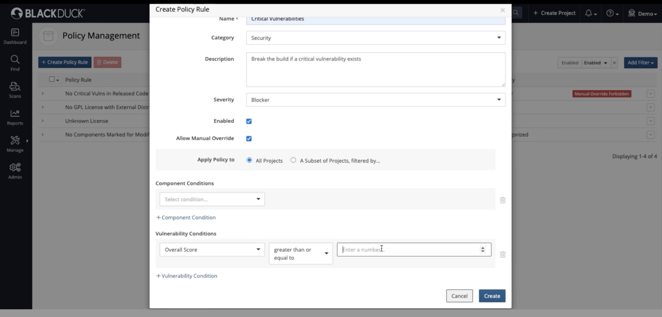Click the Find magnifier sidebar icon
Screen dimensions: 662x317
point(15,63)
